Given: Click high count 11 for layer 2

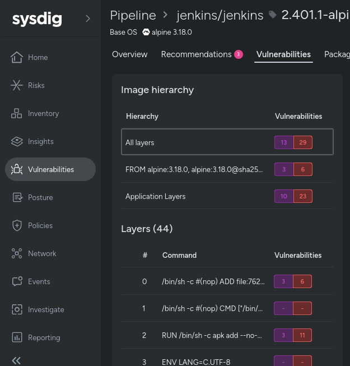Looking at the screenshot, I should [302, 335].
